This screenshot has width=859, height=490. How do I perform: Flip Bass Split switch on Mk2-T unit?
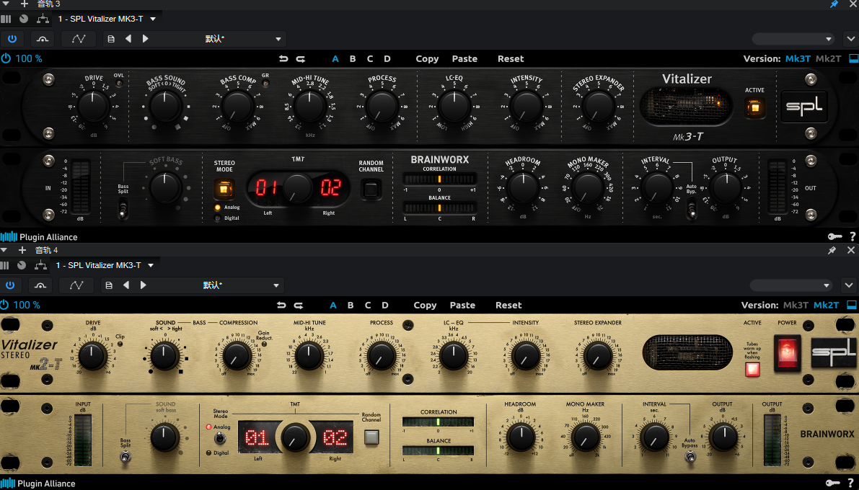pos(125,456)
